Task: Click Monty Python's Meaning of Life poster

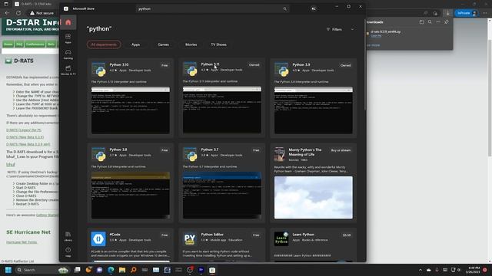Action: point(280,154)
